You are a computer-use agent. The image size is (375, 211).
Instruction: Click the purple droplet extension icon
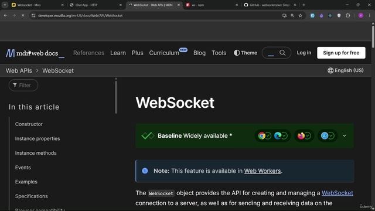pyautogui.click(x=321, y=16)
